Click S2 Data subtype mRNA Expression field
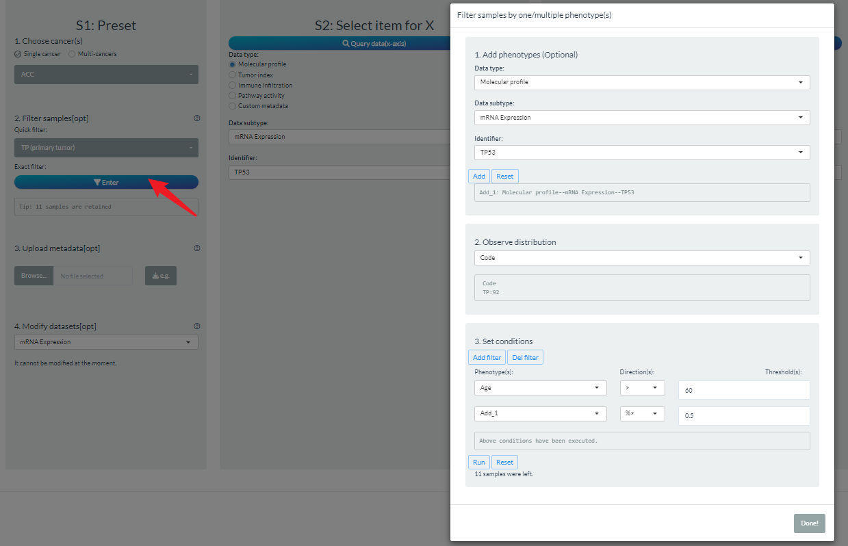 click(339, 137)
